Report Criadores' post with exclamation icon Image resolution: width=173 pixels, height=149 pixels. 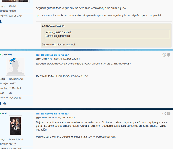click(x=164, y=55)
